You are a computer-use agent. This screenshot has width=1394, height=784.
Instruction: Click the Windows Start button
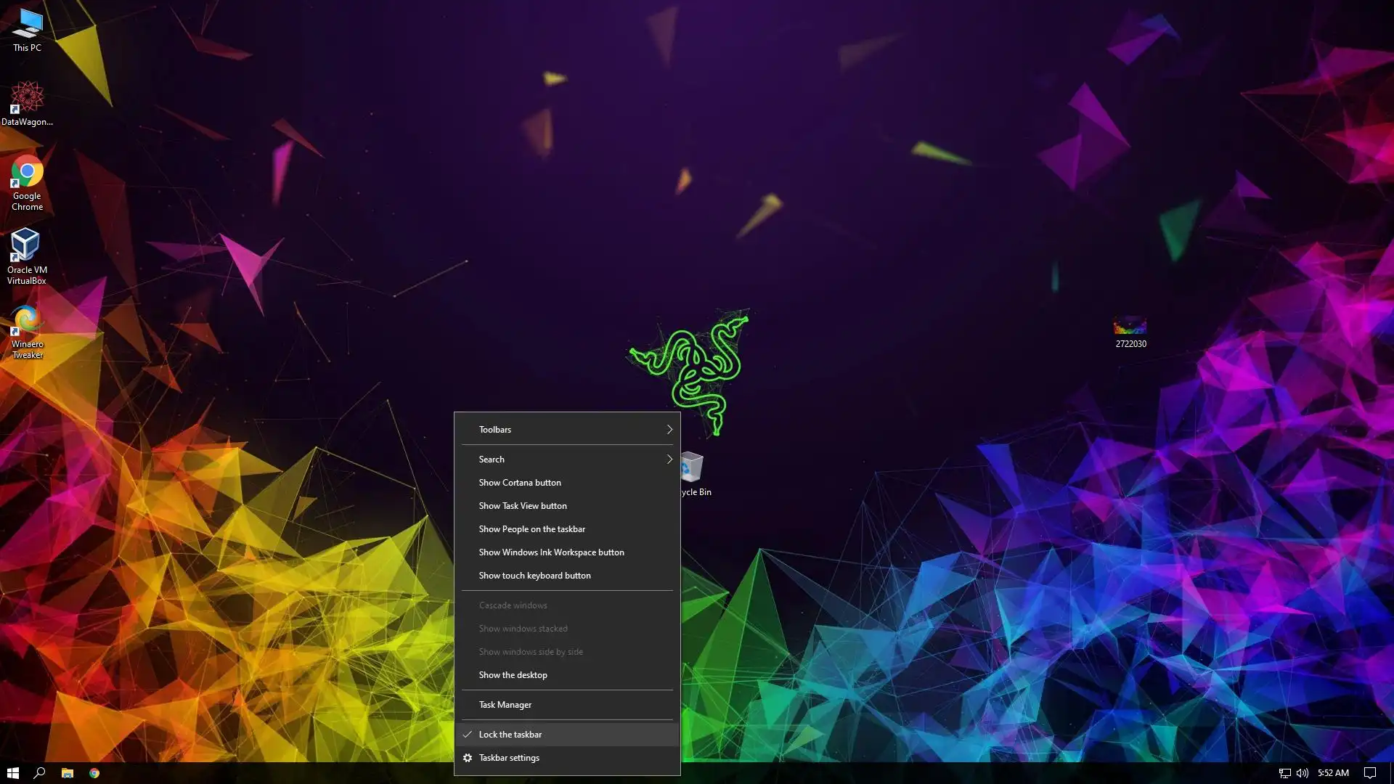12,772
